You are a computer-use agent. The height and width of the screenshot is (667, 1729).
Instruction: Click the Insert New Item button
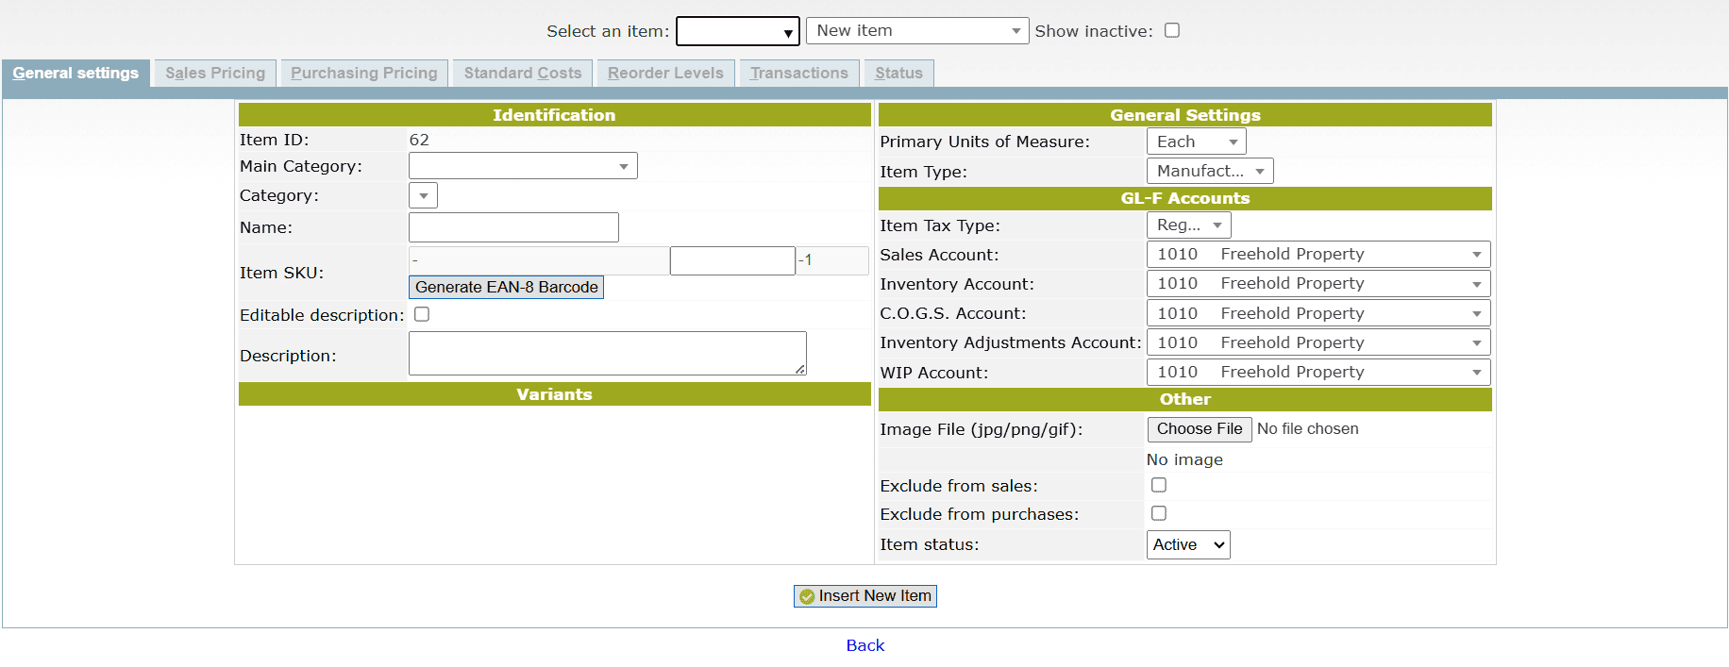(864, 596)
